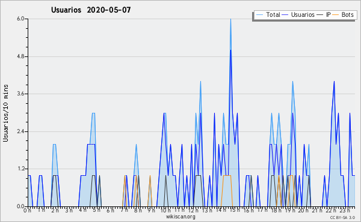Click the y-axis value 0.0
The image size is (361, 222).
[x=20, y=206]
